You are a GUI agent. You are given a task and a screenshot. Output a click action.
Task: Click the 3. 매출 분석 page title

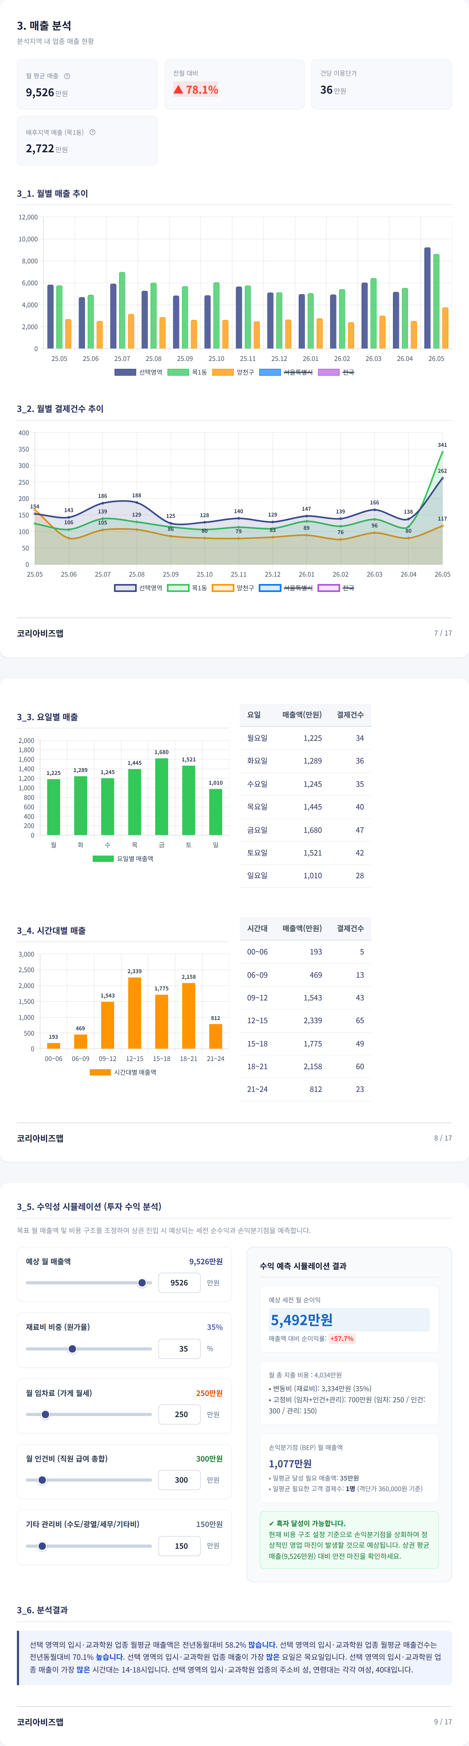44,26
